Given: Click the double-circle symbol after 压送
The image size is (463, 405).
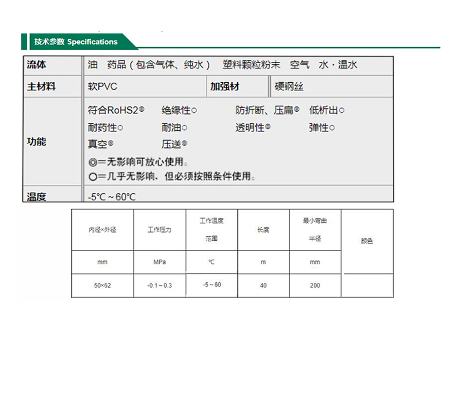Looking at the screenshot, I should [x=184, y=143].
